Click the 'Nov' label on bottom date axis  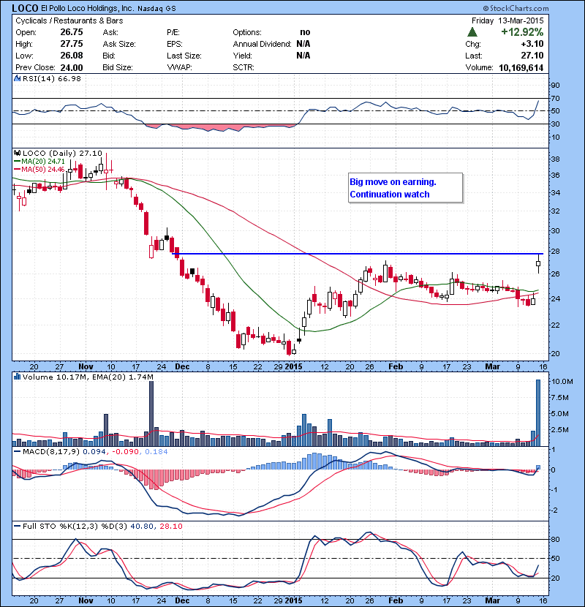pyautogui.click(x=86, y=600)
